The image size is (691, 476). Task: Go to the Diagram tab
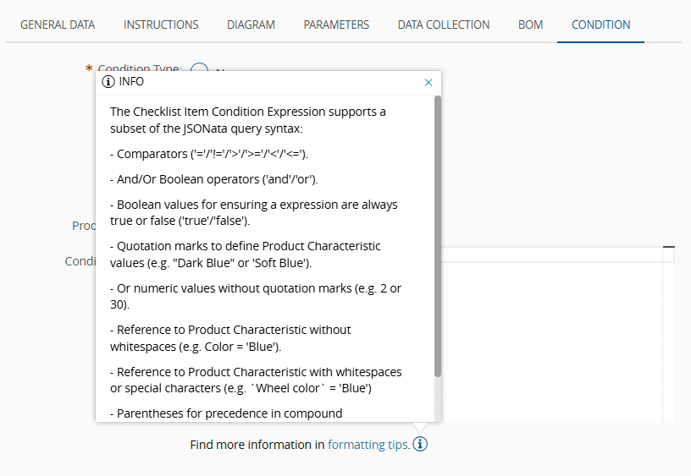(x=251, y=25)
